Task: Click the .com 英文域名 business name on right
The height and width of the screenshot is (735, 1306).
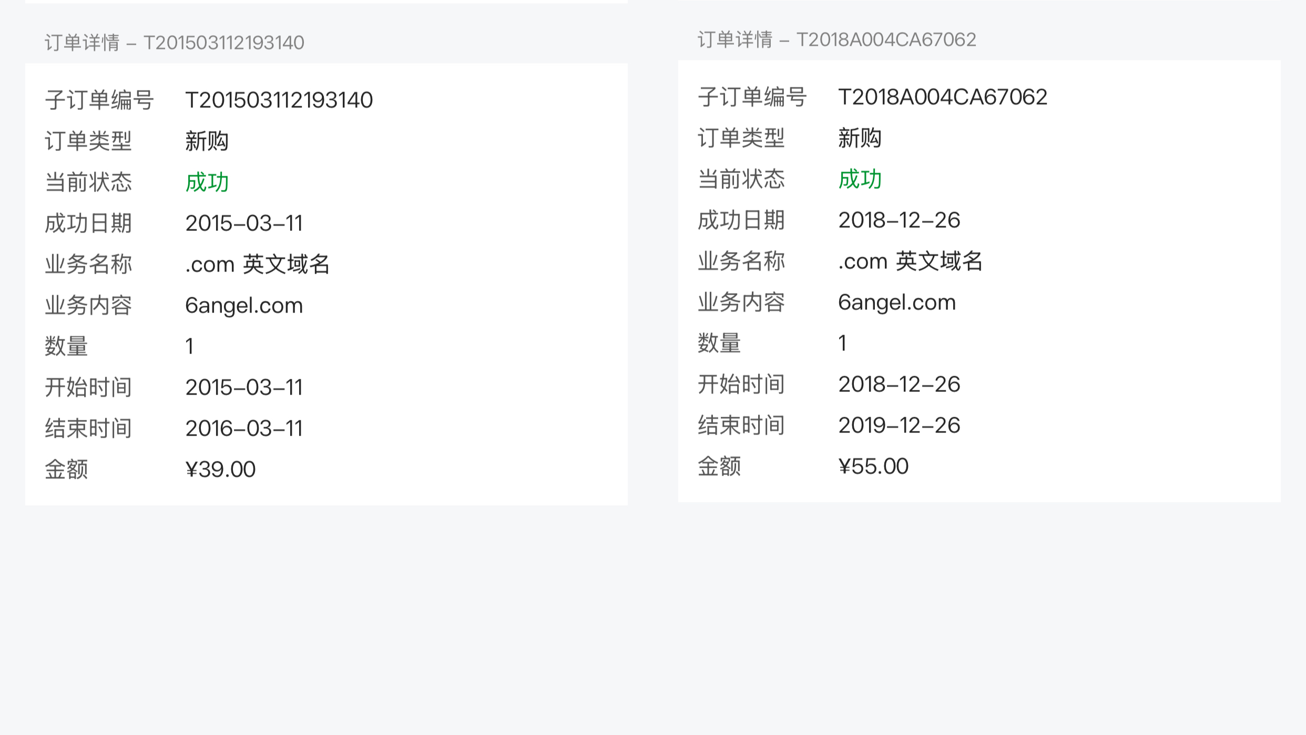Action: (912, 260)
